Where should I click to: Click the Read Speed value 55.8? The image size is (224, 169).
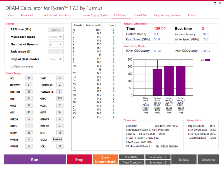[157, 39]
